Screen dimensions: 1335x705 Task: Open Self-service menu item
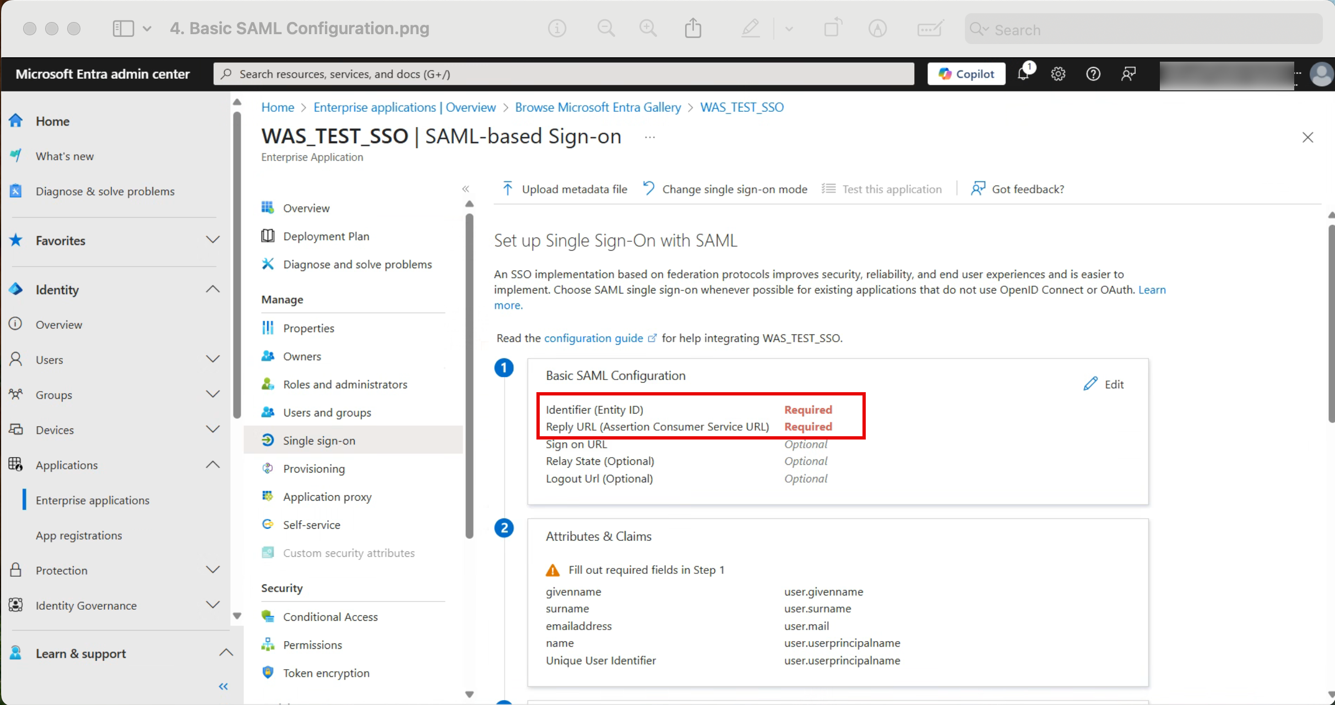pyautogui.click(x=312, y=525)
